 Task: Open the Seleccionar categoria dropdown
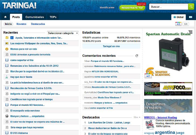click(63, 33)
